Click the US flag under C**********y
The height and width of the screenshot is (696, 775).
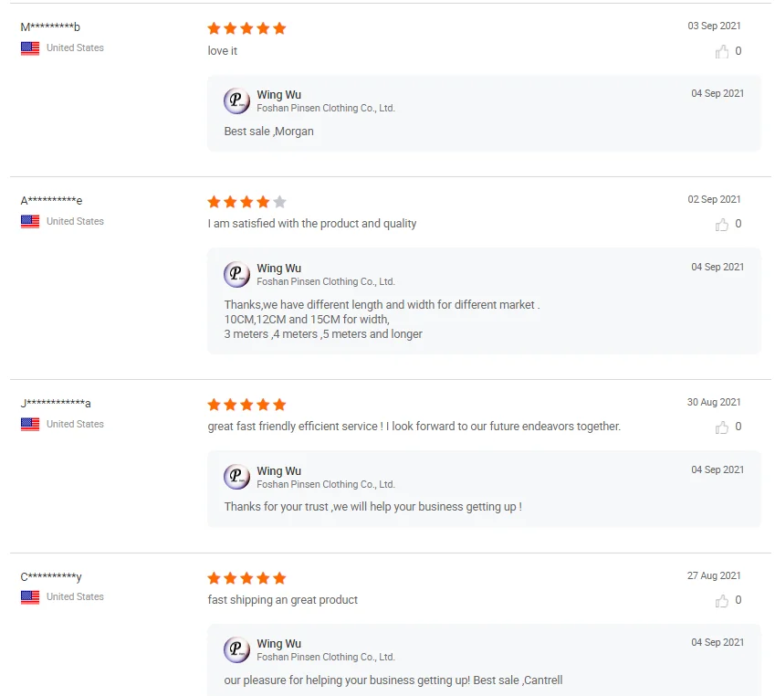30,597
